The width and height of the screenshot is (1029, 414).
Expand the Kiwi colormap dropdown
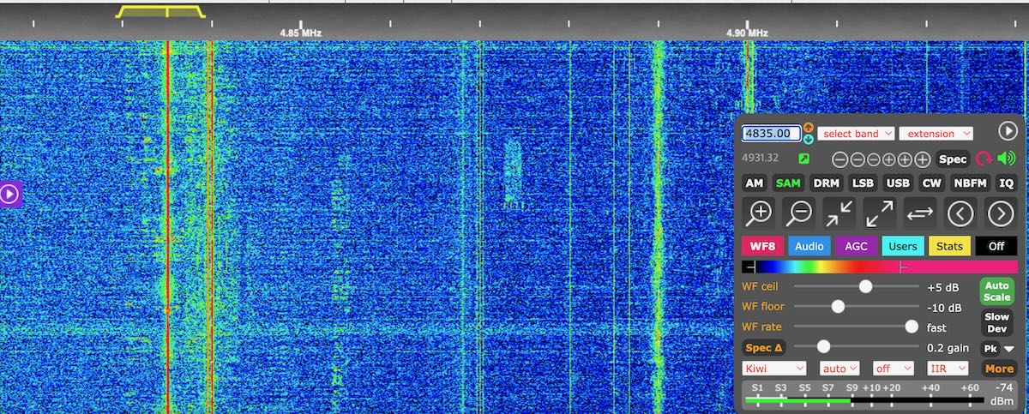(774, 369)
